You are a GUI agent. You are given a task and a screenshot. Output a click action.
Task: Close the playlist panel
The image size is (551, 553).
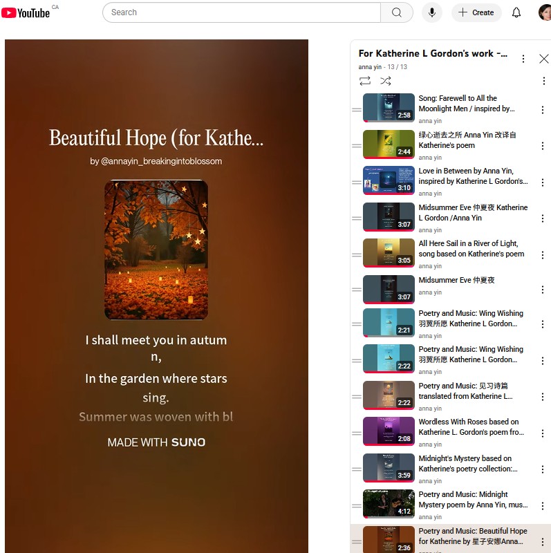(x=543, y=59)
